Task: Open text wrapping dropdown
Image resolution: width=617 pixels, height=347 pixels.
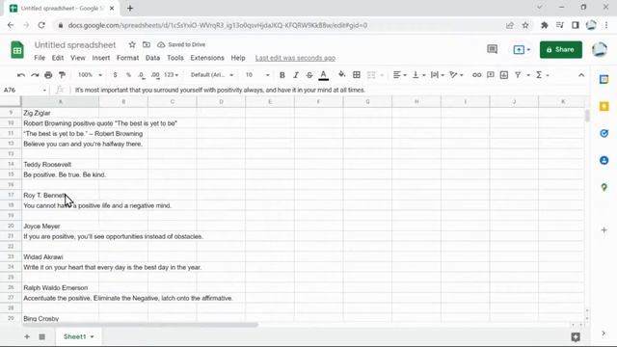Action: [437, 75]
